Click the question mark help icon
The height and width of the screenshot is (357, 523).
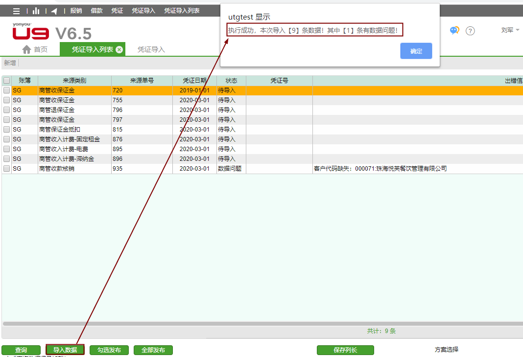(x=470, y=31)
